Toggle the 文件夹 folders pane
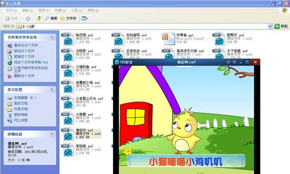Screen dimensions: 290x174 (68, 18)
